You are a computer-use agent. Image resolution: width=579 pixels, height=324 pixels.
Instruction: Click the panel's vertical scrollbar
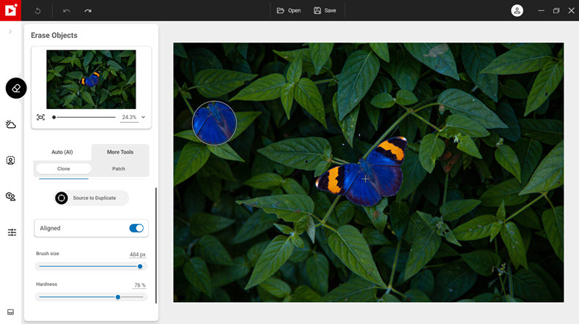pos(156,245)
